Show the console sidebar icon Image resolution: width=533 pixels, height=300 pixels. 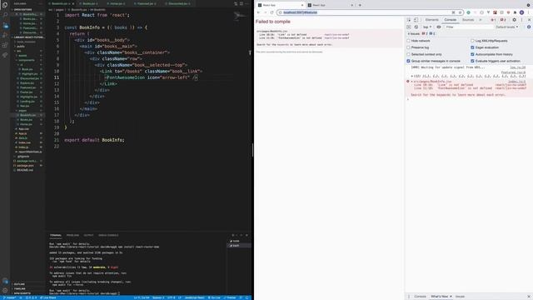coord(409,27)
